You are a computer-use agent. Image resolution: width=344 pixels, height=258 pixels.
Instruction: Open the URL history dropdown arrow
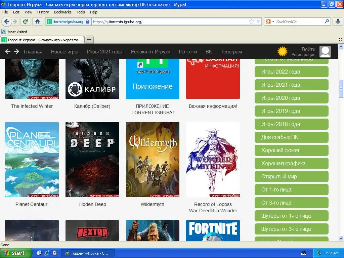258,21
